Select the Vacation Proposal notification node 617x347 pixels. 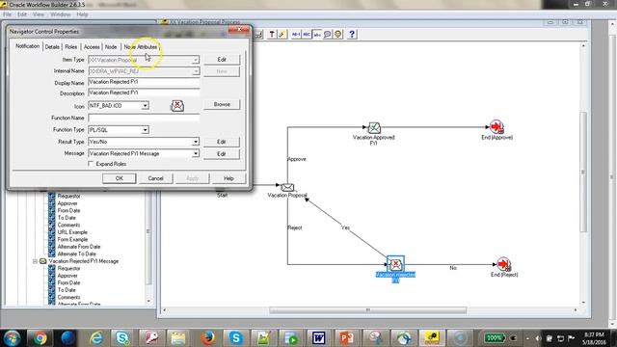[287, 187]
